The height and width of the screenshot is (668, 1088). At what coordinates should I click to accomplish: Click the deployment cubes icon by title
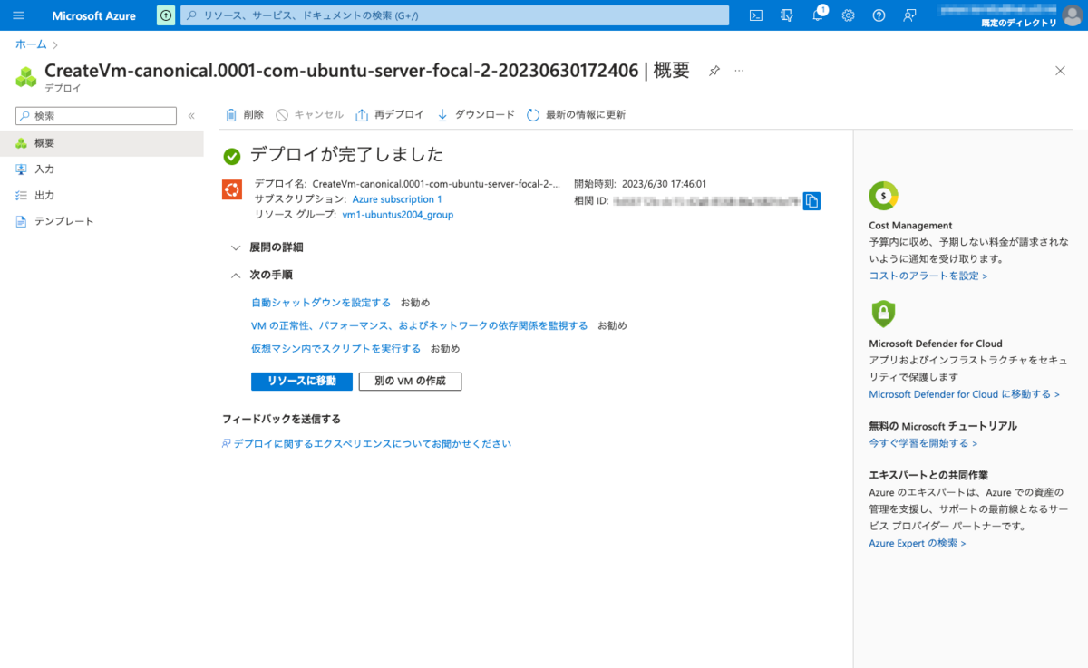[x=26, y=76]
